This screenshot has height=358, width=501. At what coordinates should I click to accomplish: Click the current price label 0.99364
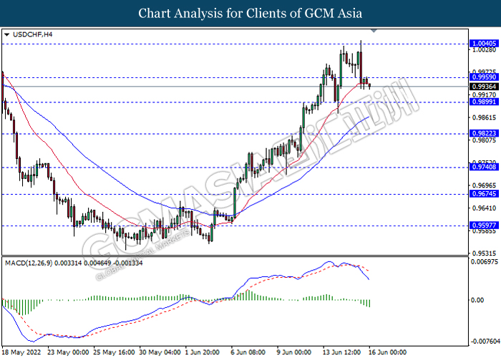tap(484, 87)
